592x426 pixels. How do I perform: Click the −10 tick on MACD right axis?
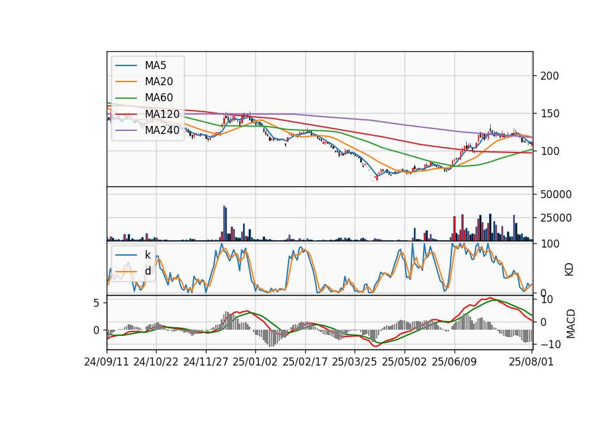point(551,345)
